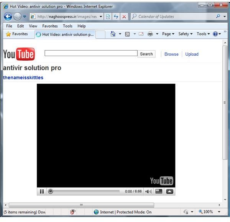Open the Help menu

(82, 26)
